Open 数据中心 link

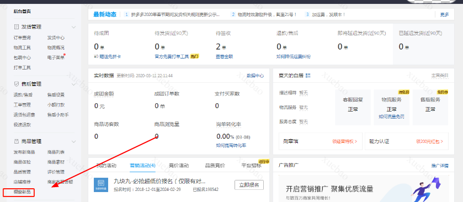255,76
